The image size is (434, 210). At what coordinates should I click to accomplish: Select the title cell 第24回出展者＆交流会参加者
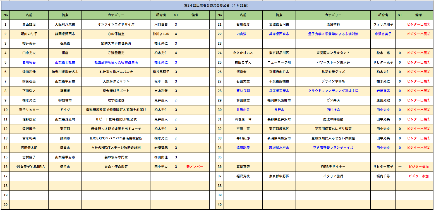tap(217, 6)
